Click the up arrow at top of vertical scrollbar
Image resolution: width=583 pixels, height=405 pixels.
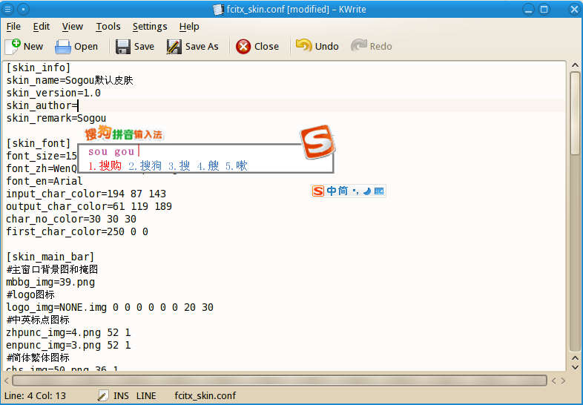[x=575, y=65]
